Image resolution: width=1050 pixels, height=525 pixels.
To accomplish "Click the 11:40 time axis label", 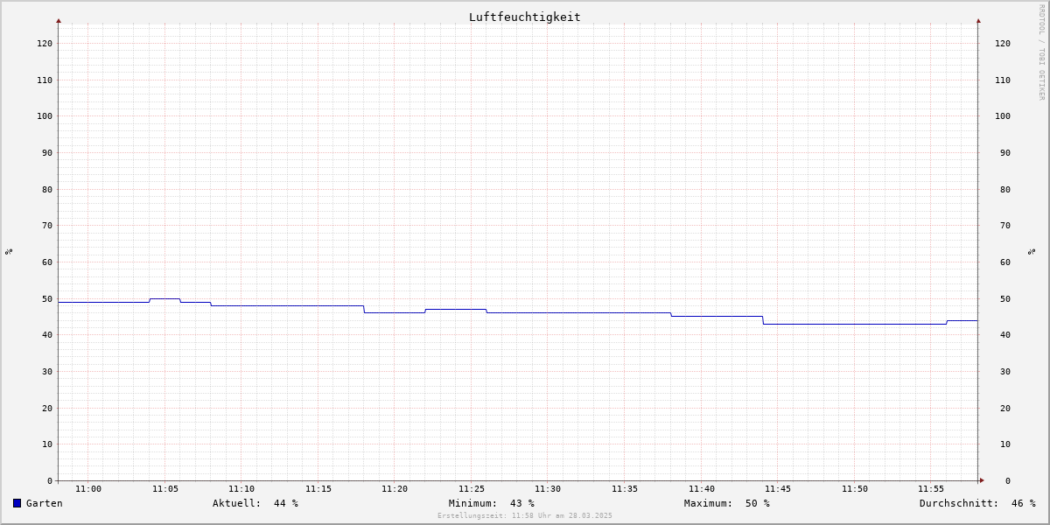I will pos(702,489).
